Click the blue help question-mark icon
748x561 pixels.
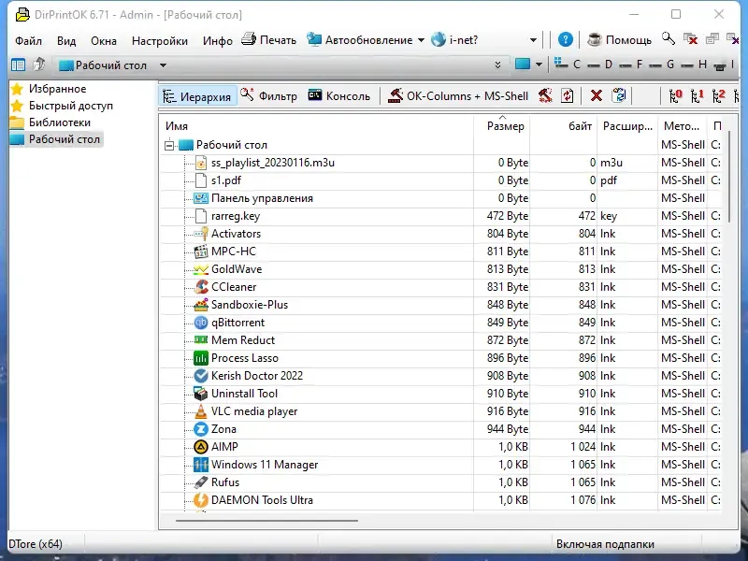pyautogui.click(x=566, y=39)
